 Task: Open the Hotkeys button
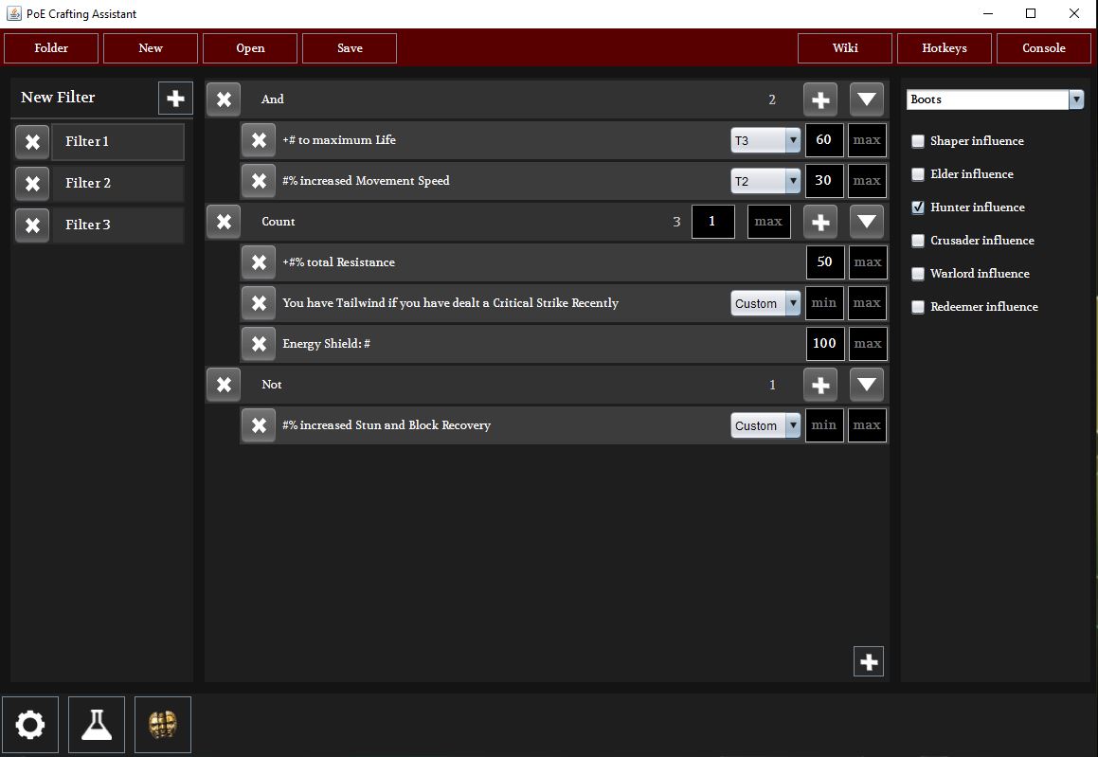[x=945, y=48]
